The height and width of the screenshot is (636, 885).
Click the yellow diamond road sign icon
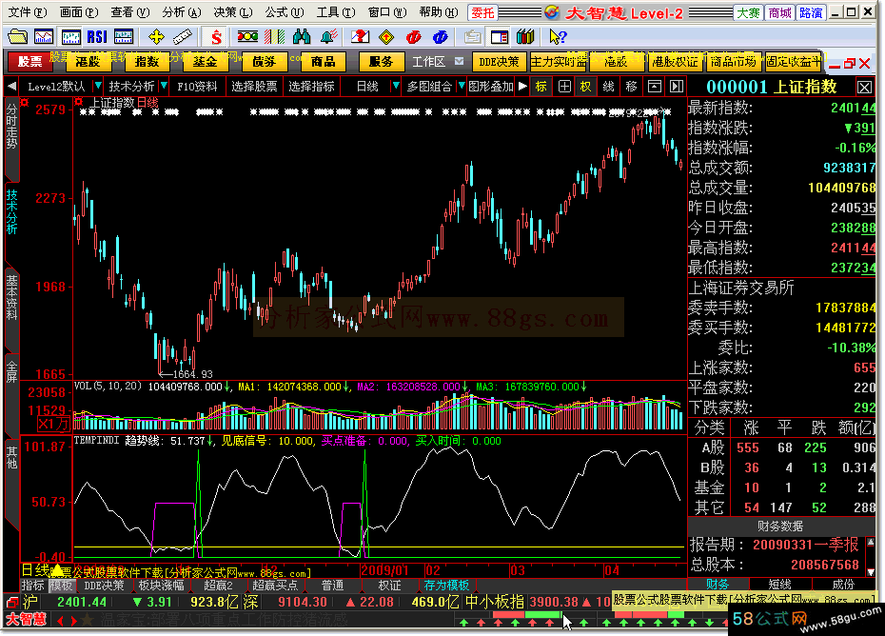[386, 37]
